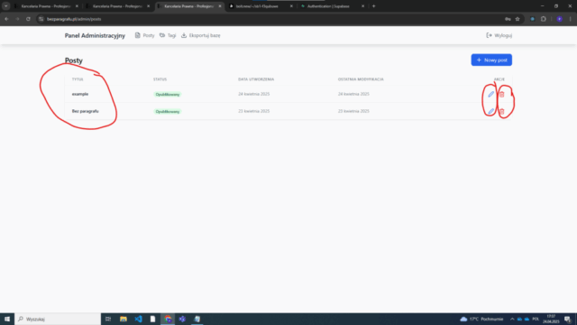Edit the example post with pencil icon
The width and height of the screenshot is (577, 325).
point(490,94)
